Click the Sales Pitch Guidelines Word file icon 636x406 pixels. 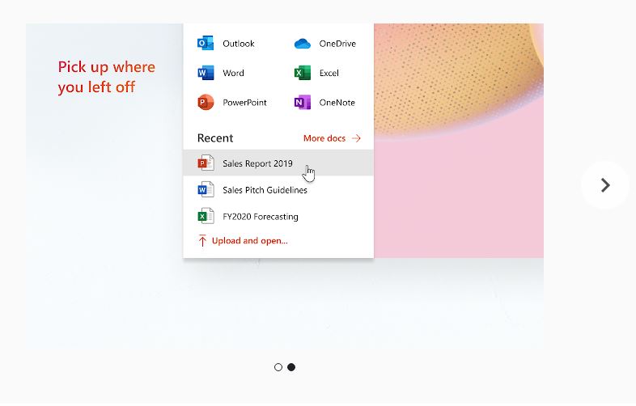coord(206,189)
